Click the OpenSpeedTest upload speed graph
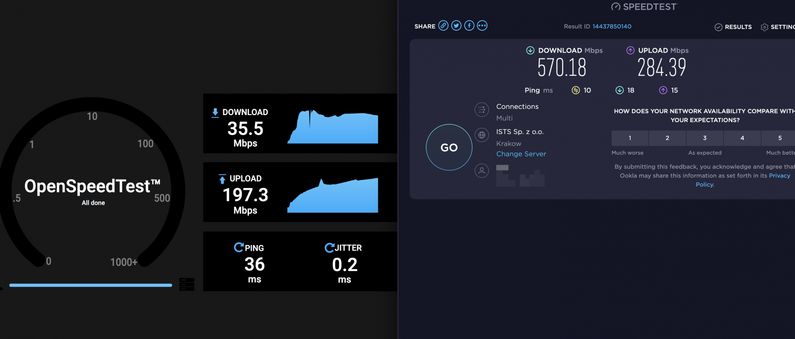The width and height of the screenshot is (795, 339). 333,195
